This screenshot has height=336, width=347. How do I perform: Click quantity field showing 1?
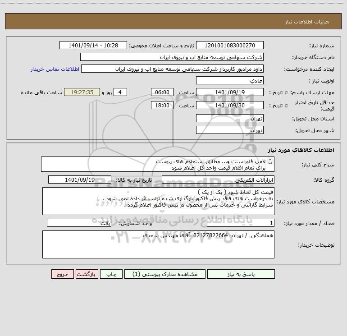(241, 223)
